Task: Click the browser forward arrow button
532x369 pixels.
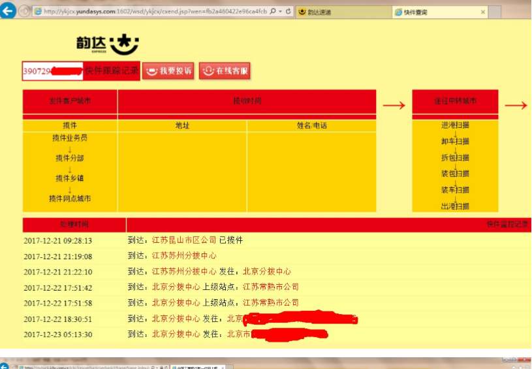Action: coord(24,11)
